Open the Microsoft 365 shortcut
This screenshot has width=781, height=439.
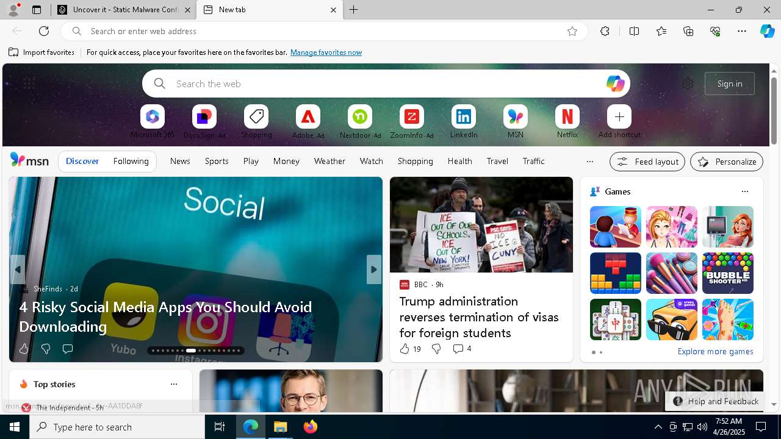pyautogui.click(x=153, y=116)
